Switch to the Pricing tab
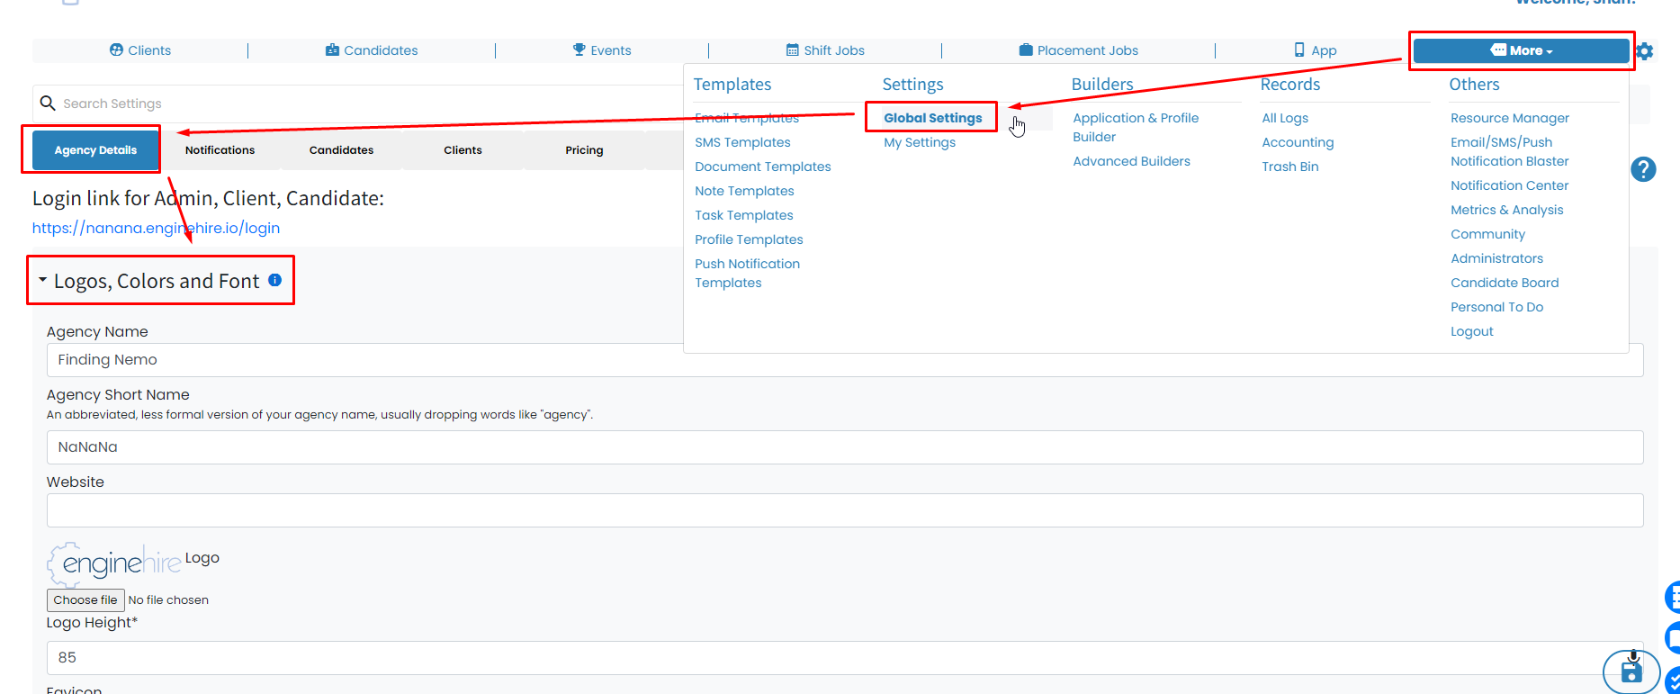The width and height of the screenshot is (1680, 694). (584, 150)
